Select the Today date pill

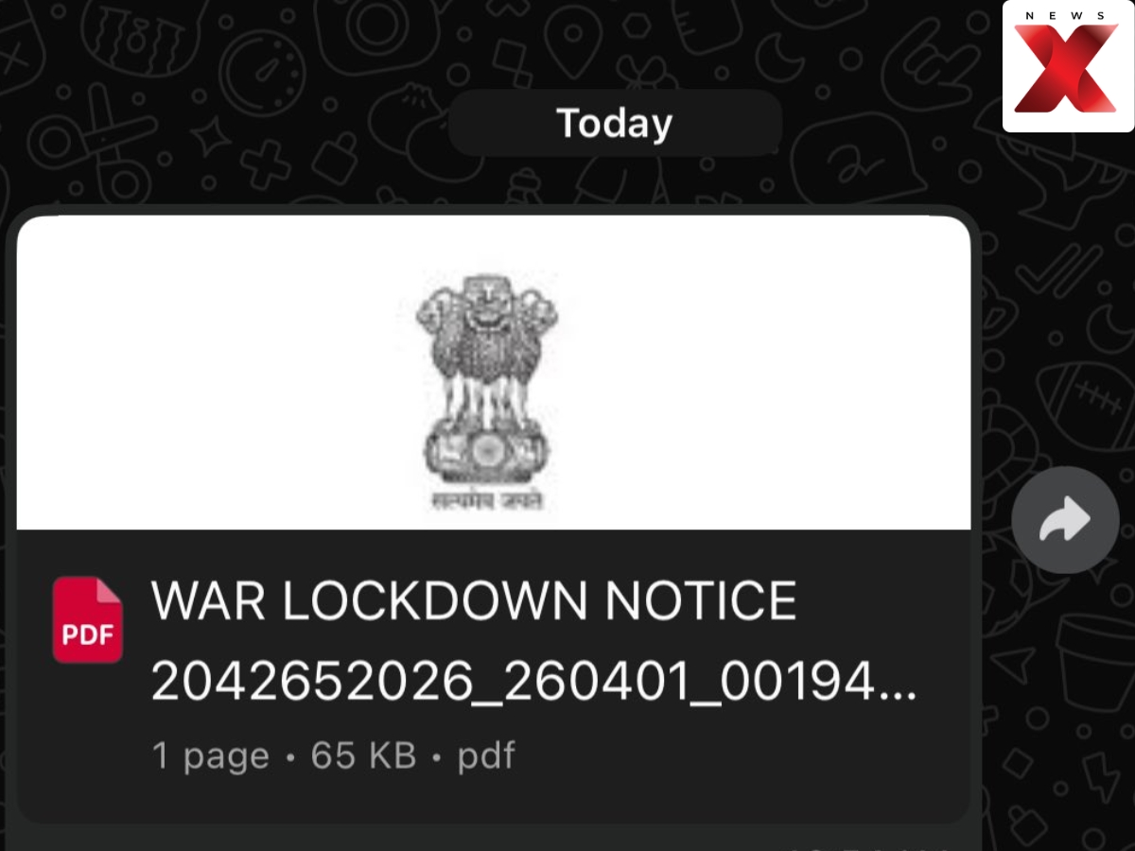[615, 123]
